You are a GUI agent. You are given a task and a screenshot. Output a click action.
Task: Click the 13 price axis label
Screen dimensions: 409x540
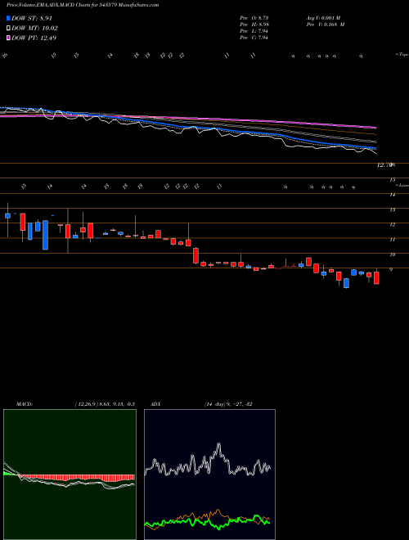tap(392, 209)
